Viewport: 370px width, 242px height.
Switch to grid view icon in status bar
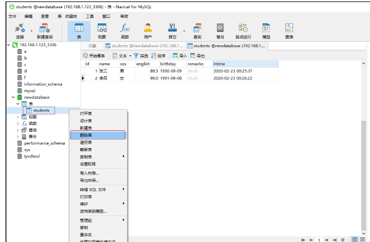355,239
